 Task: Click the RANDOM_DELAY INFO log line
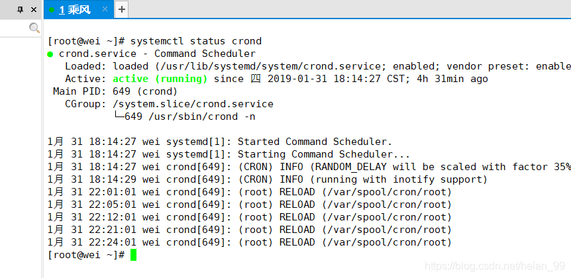pyautogui.click(x=309, y=167)
